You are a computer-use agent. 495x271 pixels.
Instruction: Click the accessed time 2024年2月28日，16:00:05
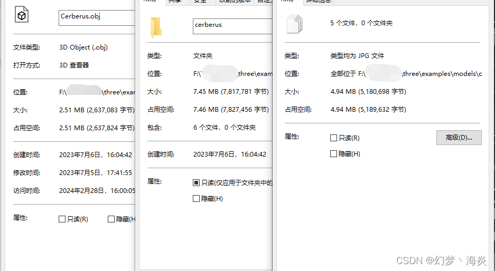point(97,191)
